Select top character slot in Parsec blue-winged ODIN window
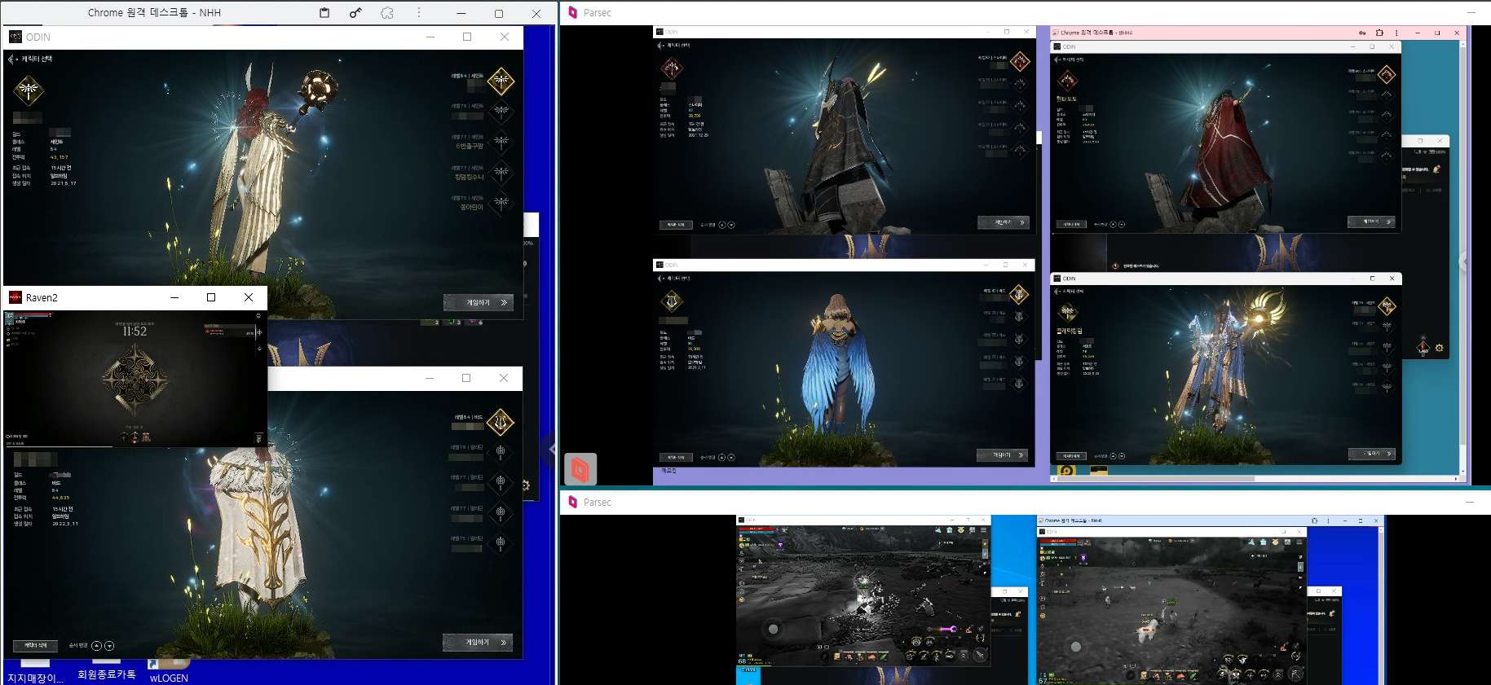The height and width of the screenshot is (685, 1491). 1019,294
